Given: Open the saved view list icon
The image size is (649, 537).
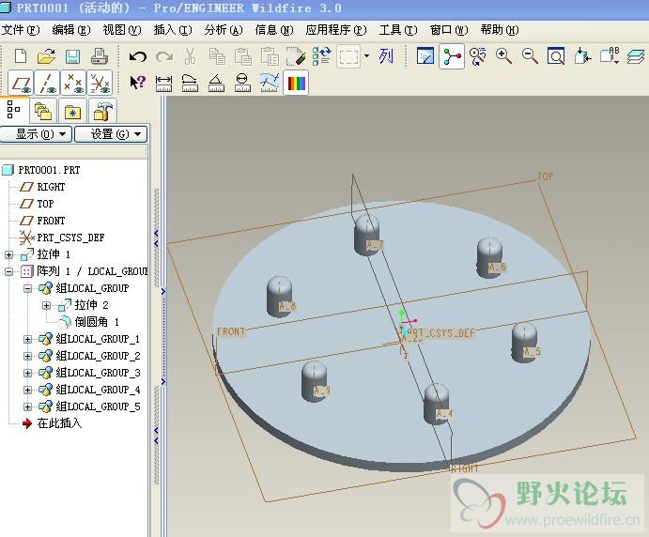Looking at the screenshot, I should [x=610, y=56].
